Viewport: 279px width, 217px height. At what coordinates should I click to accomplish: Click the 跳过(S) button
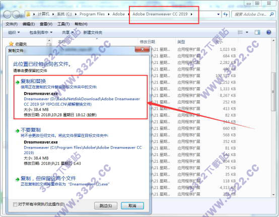point(106,205)
